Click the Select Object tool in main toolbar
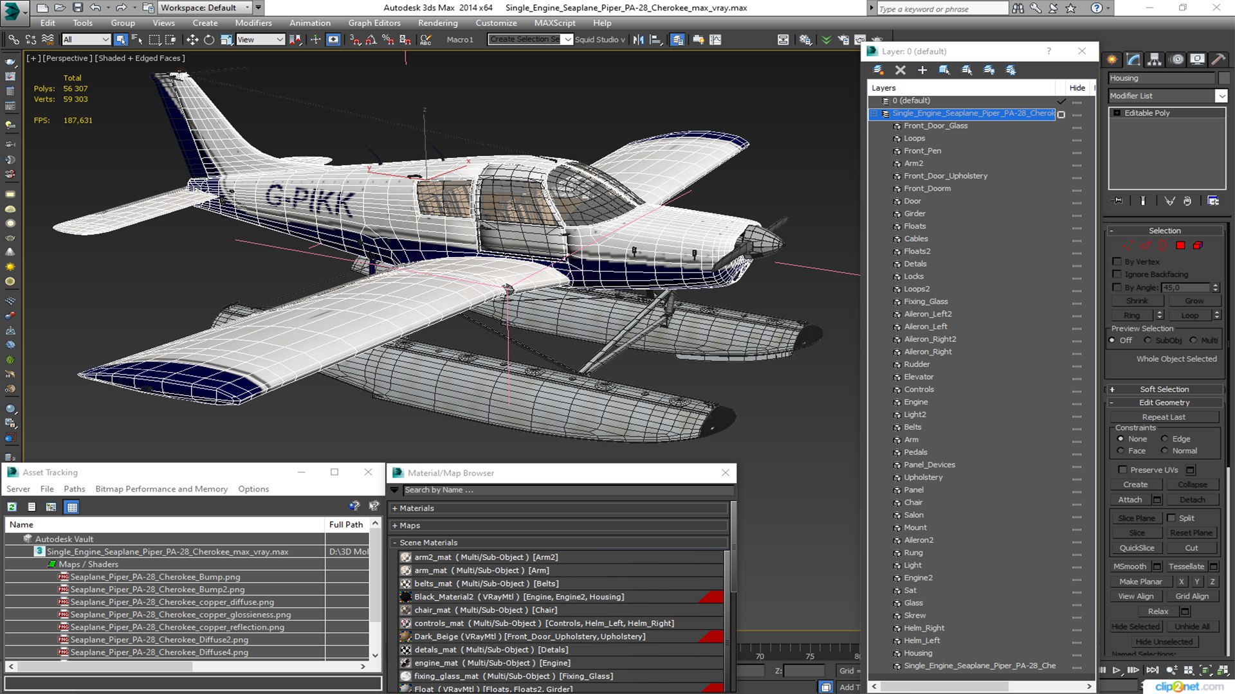 click(120, 40)
